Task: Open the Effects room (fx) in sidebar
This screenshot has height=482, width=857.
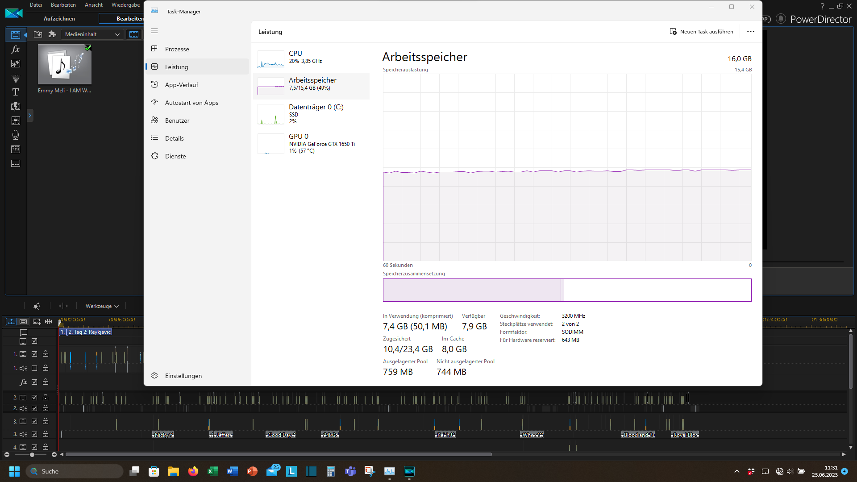Action: (16, 50)
